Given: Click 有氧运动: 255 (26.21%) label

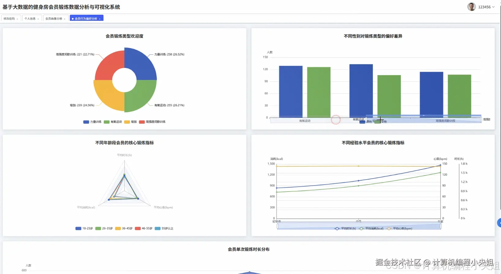Looking at the screenshot, I should tap(169, 105).
